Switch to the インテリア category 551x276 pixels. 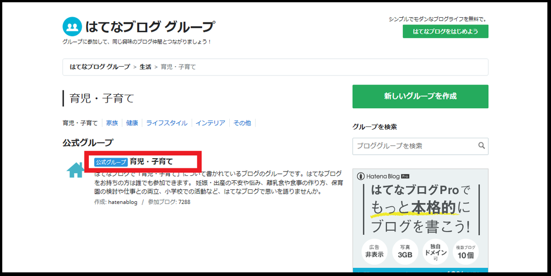[x=210, y=123]
